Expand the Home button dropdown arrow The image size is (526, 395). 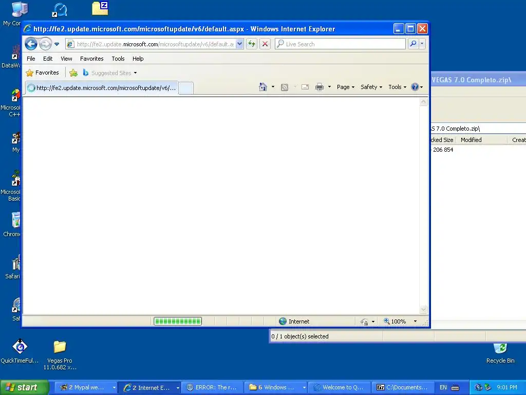273,87
